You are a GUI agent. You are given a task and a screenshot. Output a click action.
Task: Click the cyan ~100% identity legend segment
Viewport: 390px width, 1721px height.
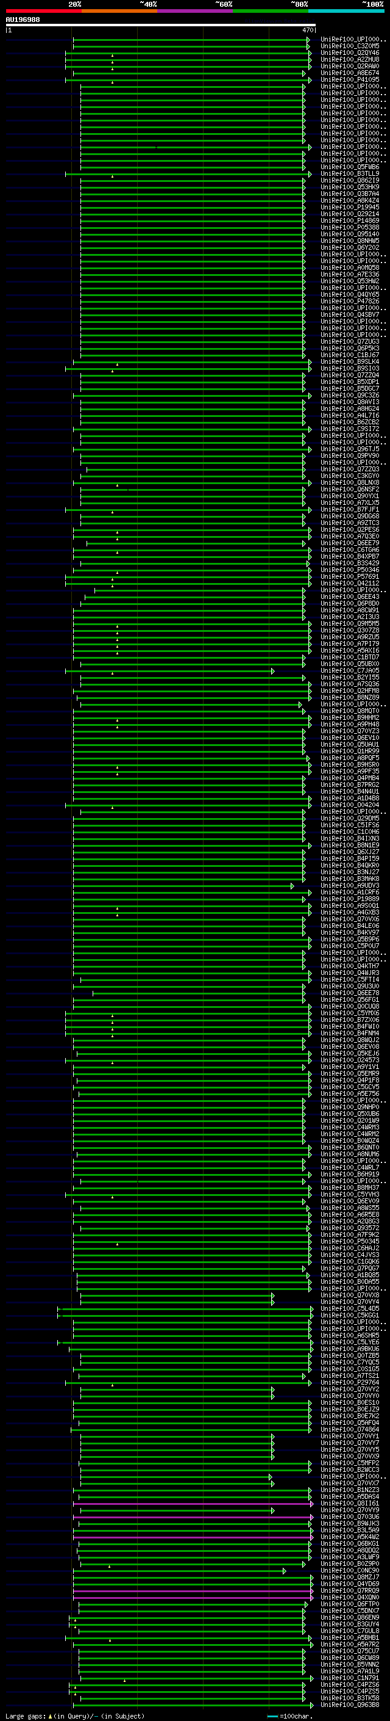347,11
